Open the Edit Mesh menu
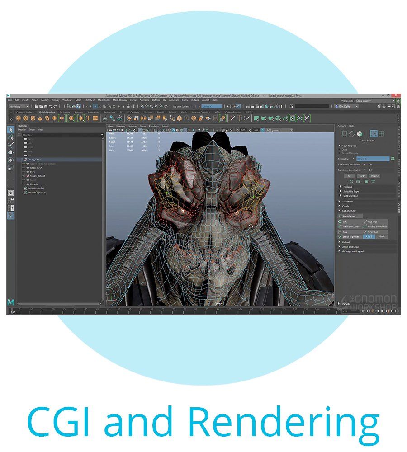The height and width of the screenshot is (452, 407). pos(90,100)
